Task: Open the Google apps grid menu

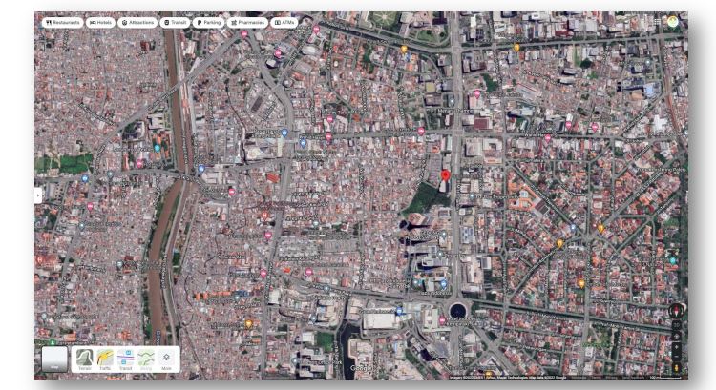Action: pos(657,21)
